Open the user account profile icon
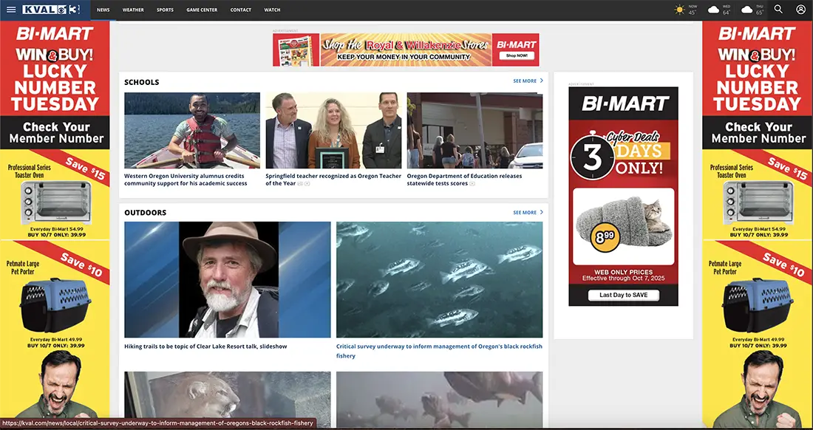Image resolution: width=813 pixels, height=430 pixels. click(x=800, y=10)
